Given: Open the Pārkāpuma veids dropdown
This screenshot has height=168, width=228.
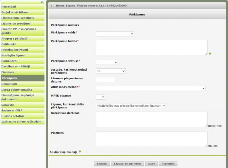Looking at the screenshot, I should [115, 34].
